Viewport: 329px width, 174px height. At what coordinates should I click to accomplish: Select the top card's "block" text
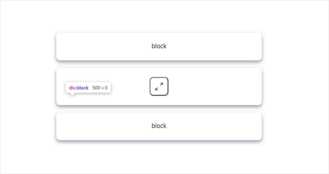click(159, 46)
